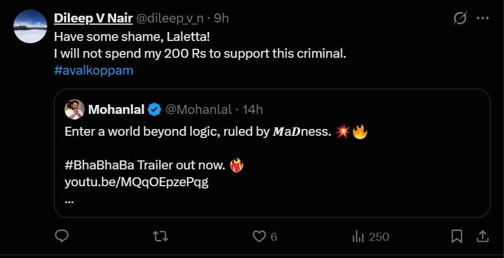
Task: Open the @dileep_v_n handle
Action: (170, 19)
